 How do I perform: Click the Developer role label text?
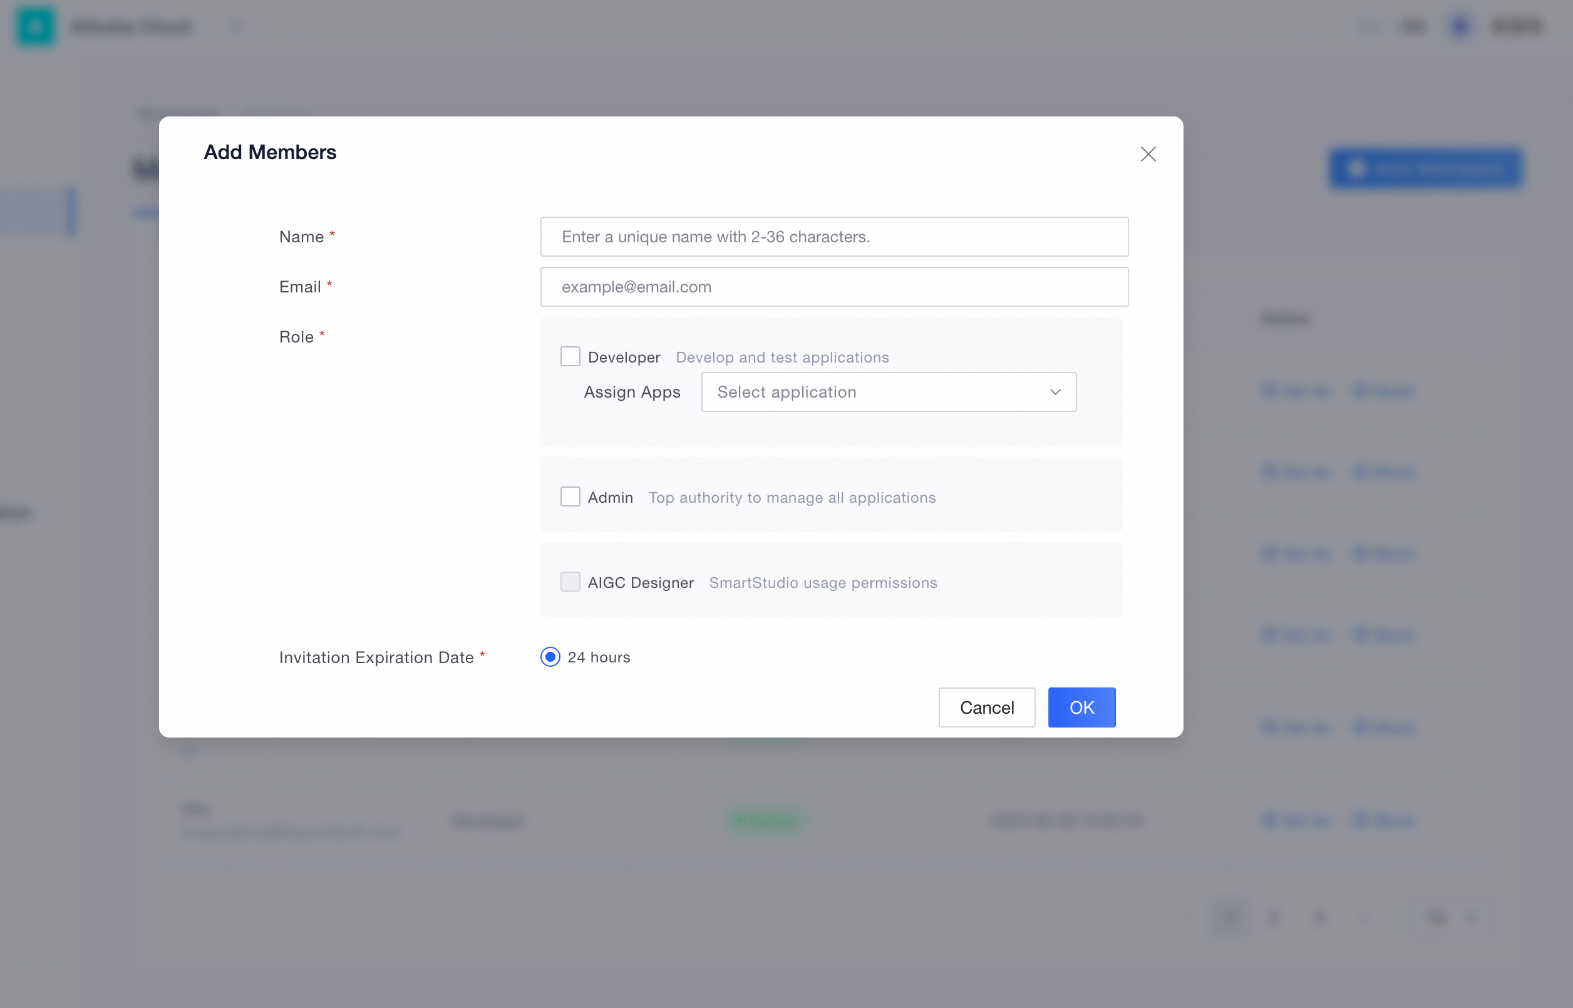click(623, 357)
